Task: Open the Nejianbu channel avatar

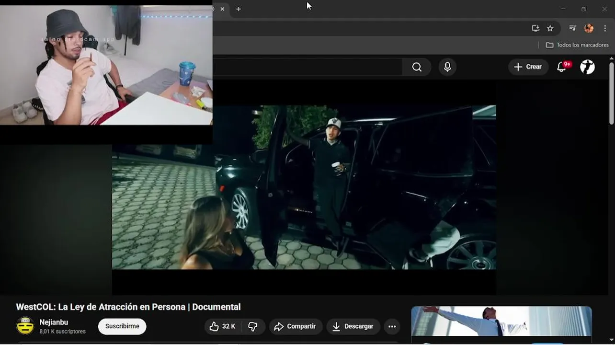Action: [x=25, y=326]
